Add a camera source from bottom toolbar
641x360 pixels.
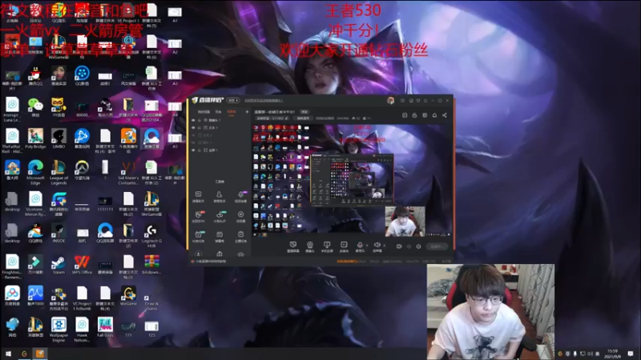310,246
